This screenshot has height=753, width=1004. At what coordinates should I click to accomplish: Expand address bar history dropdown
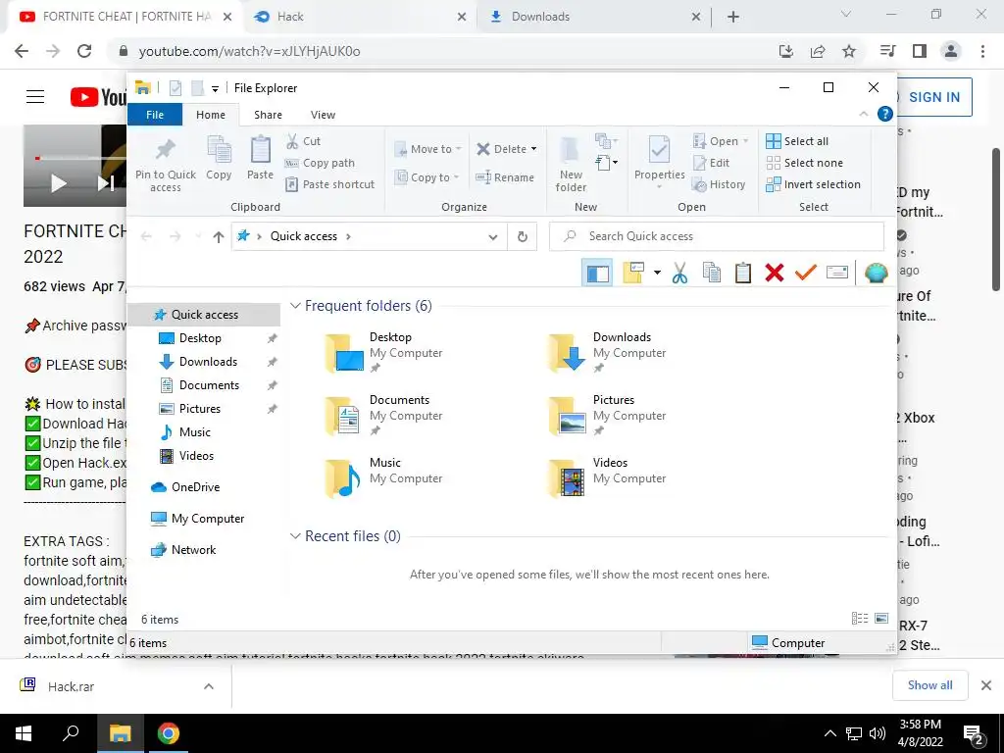(493, 237)
